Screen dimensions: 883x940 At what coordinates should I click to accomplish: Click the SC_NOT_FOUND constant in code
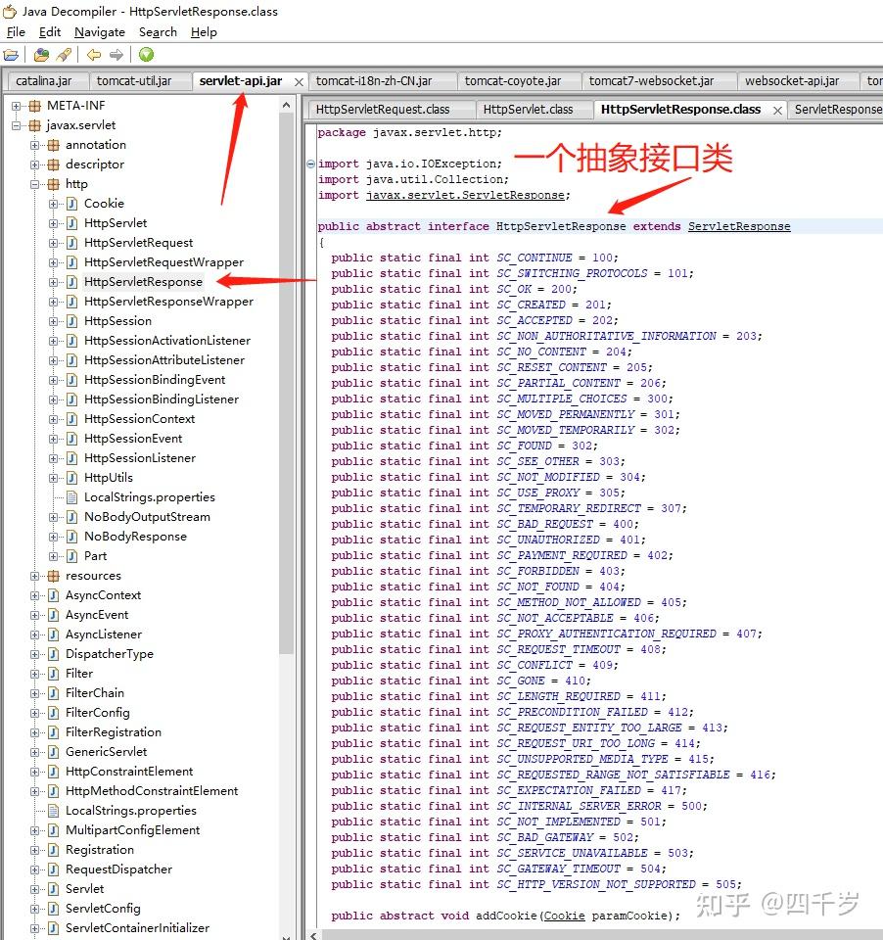point(537,587)
